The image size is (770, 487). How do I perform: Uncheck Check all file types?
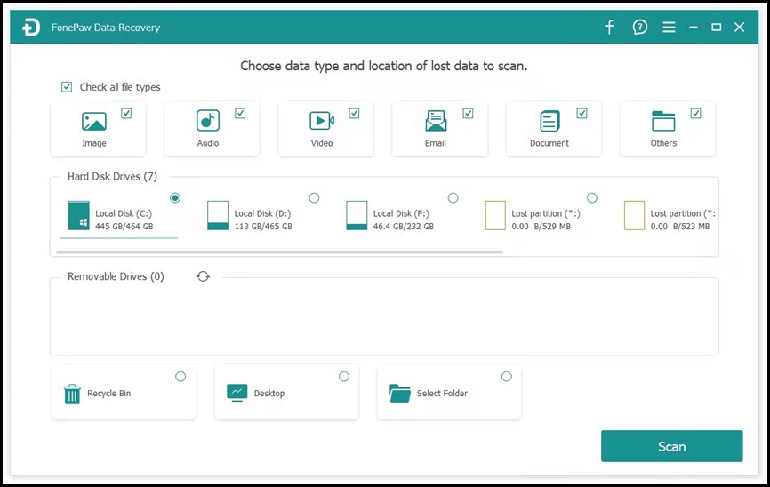tap(67, 87)
